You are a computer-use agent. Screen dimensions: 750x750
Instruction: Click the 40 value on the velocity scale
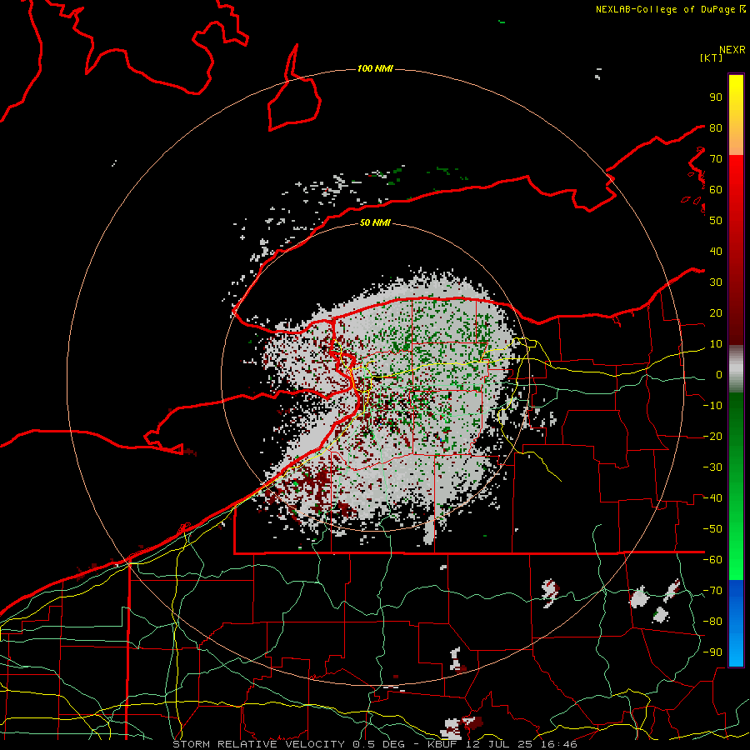(x=716, y=251)
